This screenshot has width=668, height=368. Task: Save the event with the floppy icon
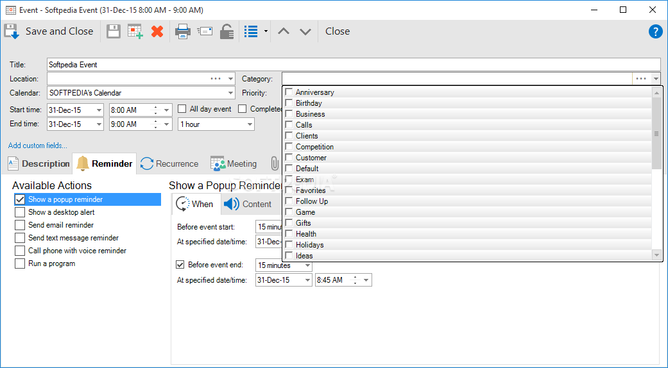[x=114, y=31]
